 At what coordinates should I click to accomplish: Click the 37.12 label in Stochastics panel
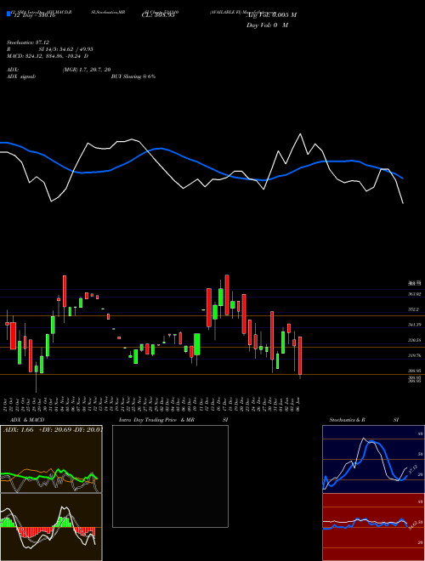pyautogui.click(x=413, y=468)
